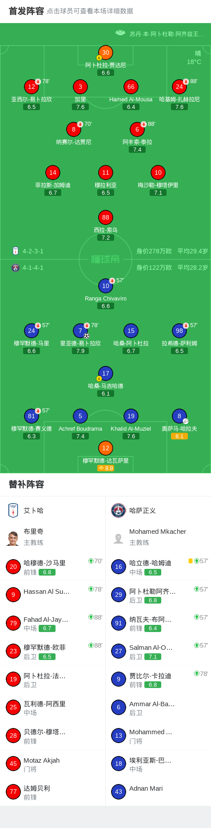View coach 布里奇 photo
Screen dimensions: 211x828
[x=13, y=538]
